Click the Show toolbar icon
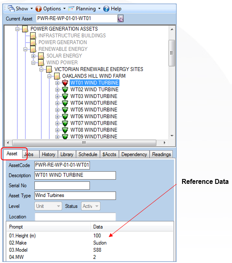232x263 pixels. (x=11, y=9)
